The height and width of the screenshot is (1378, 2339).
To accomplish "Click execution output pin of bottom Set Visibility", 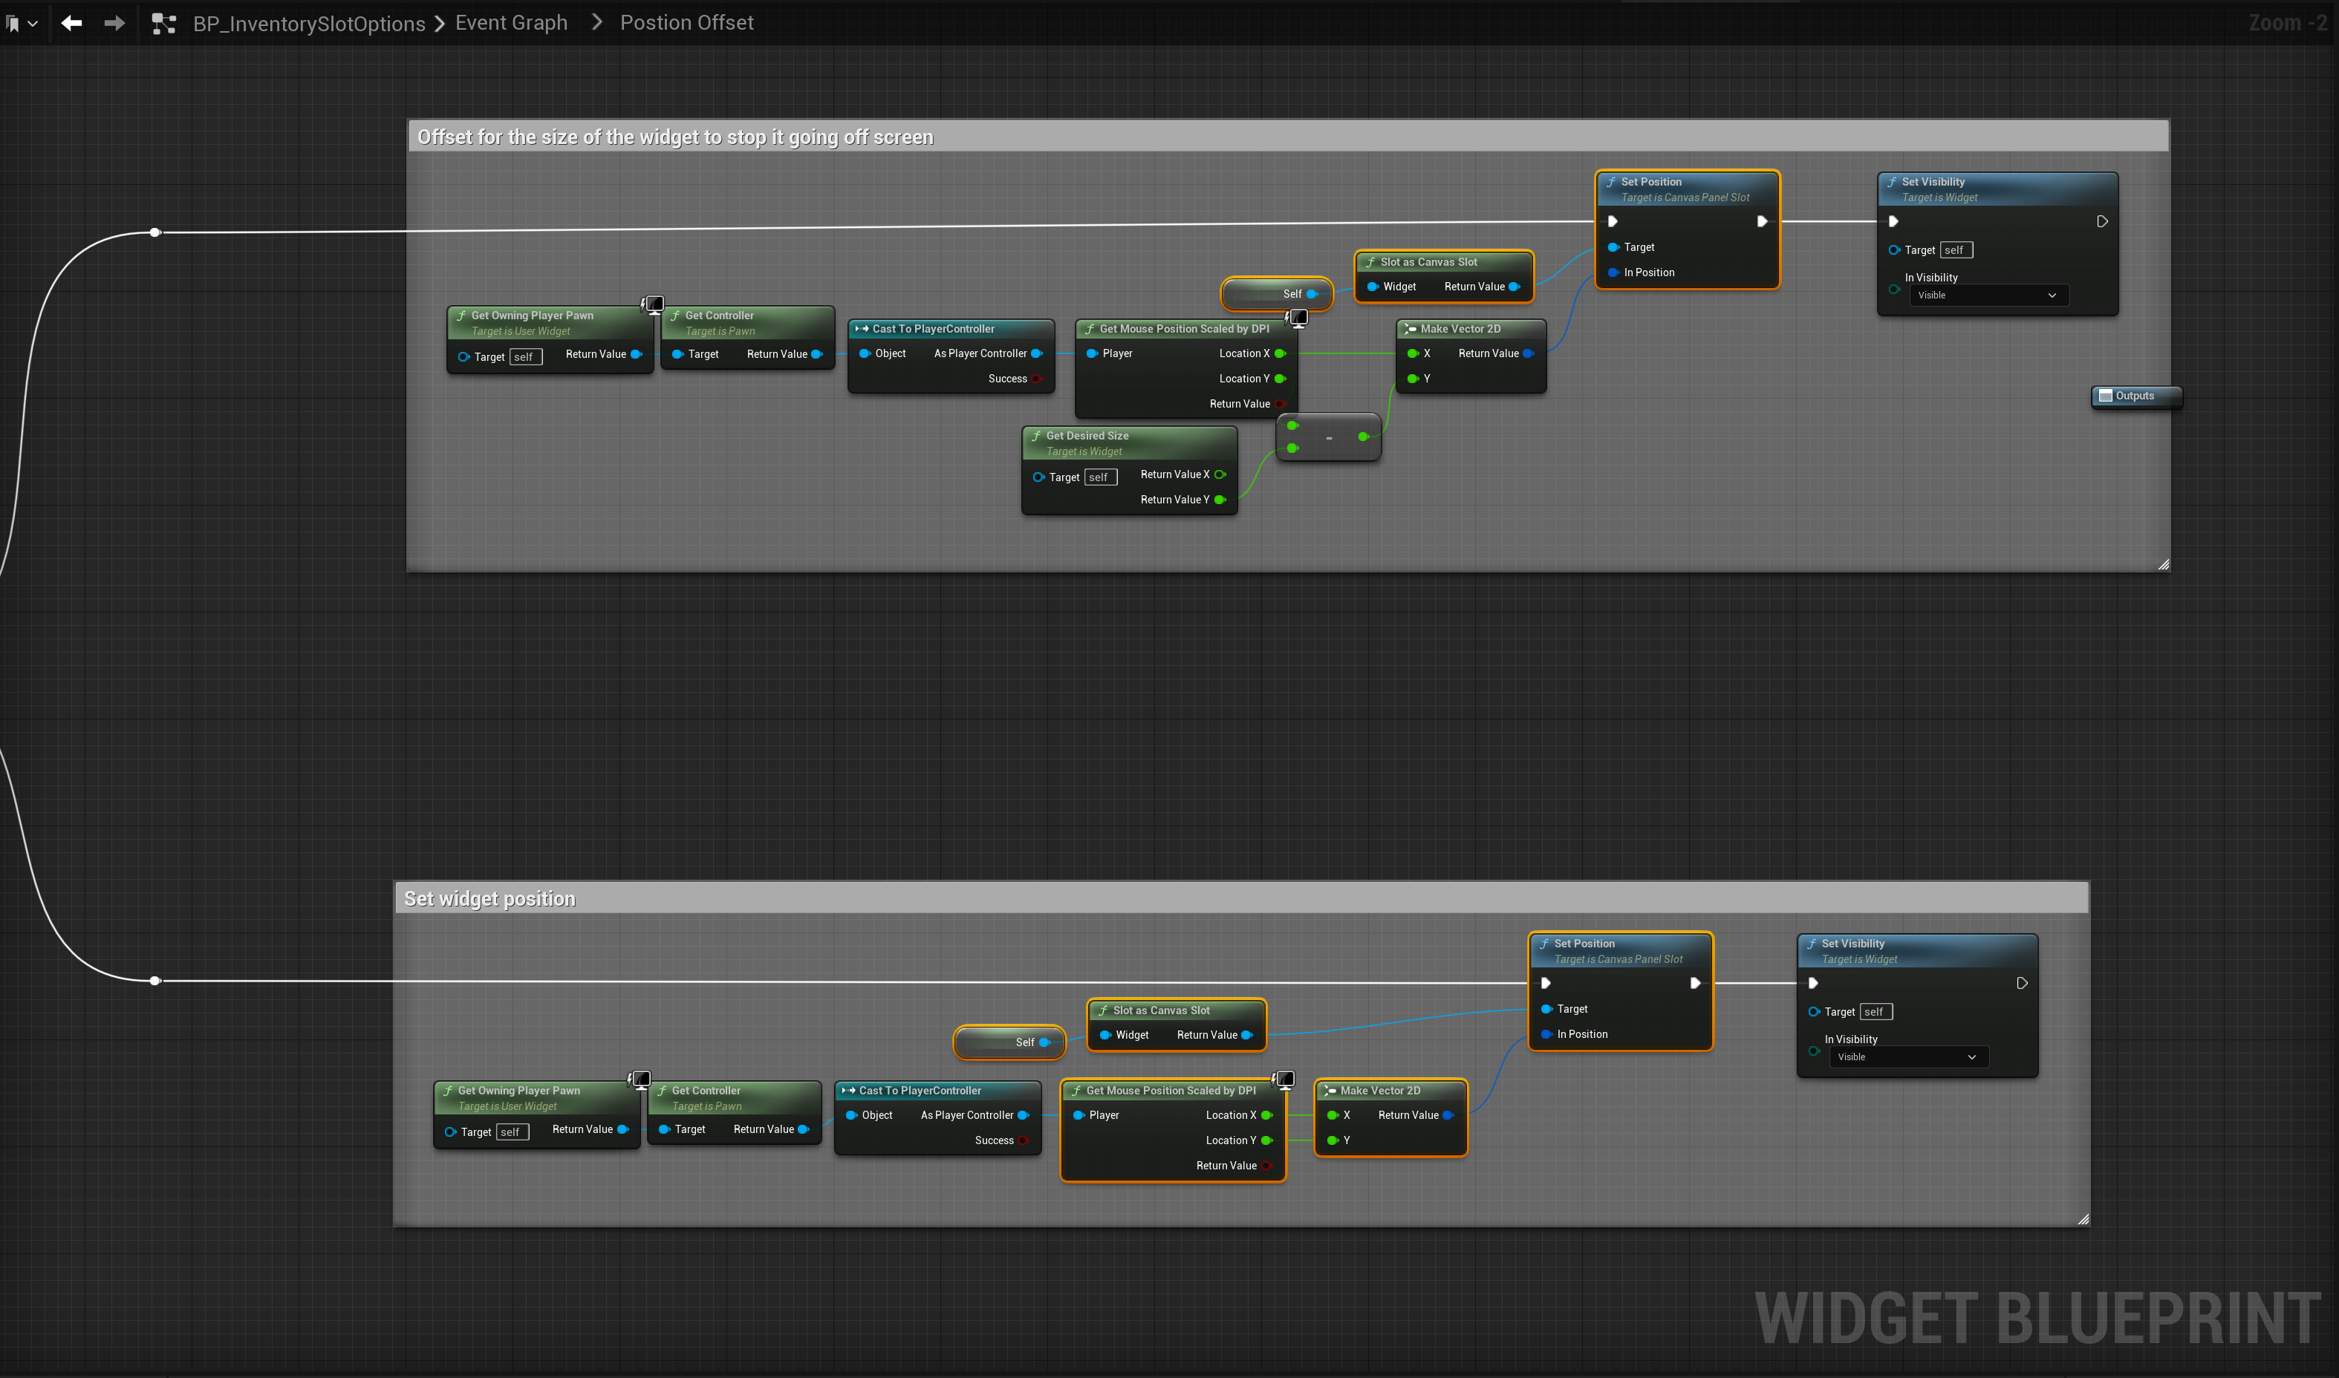I will 2021,983.
